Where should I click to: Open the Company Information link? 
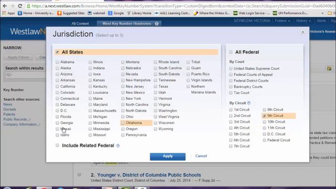point(20,124)
